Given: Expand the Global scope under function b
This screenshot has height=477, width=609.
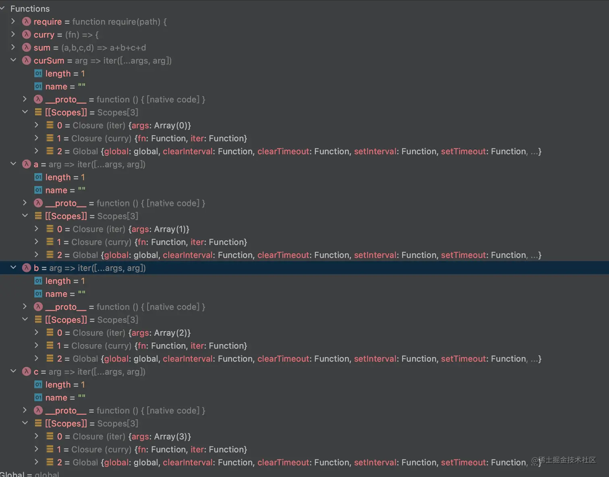Looking at the screenshot, I should coord(37,358).
